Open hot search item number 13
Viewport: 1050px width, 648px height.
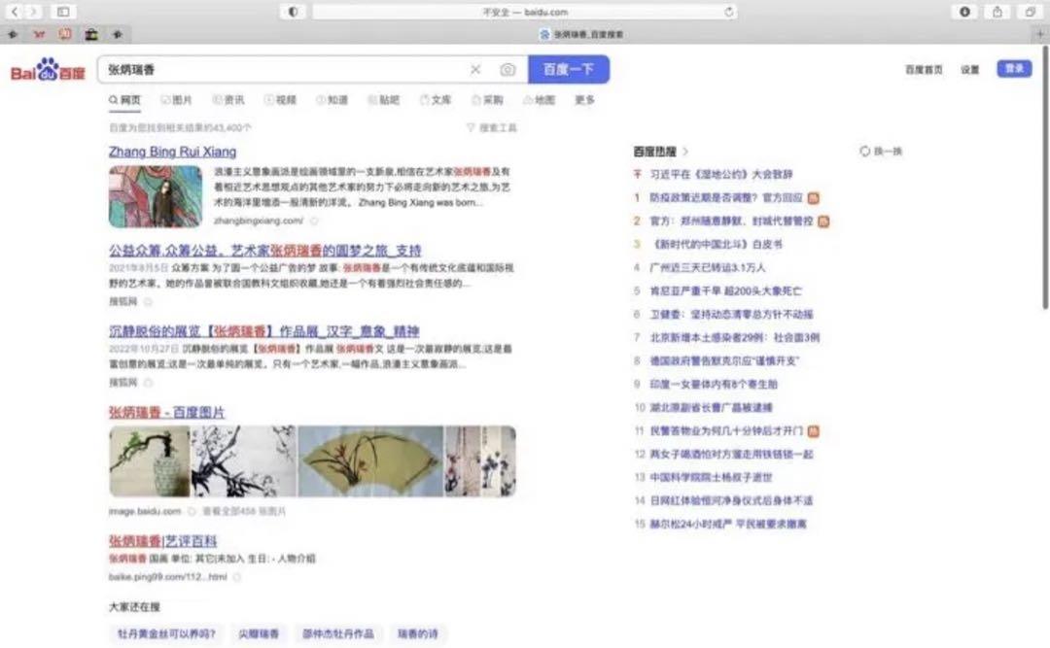click(711, 477)
